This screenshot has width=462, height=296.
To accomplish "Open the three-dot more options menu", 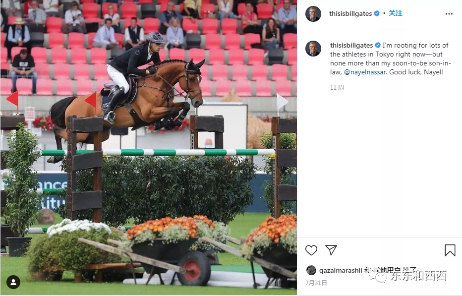I will pyautogui.click(x=449, y=14).
